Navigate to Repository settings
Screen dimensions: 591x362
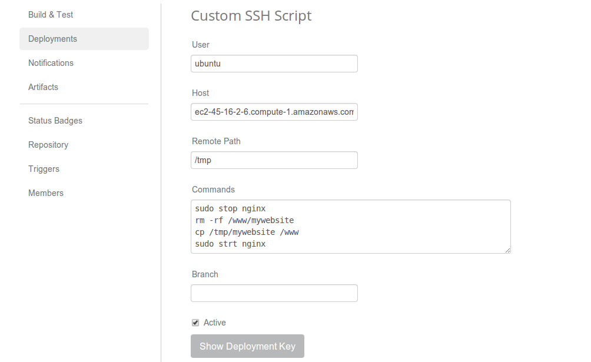pos(48,145)
